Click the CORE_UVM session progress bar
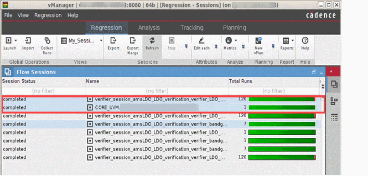 (282, 107)
